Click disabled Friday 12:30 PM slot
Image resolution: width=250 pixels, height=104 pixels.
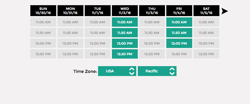(x=179, y=54)
